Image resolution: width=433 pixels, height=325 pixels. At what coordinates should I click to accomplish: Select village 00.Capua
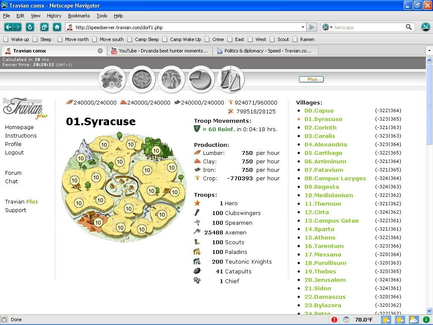coord(319,110)
